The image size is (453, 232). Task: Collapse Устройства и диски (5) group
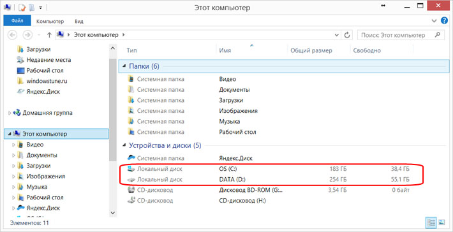(x=124, y=145)
